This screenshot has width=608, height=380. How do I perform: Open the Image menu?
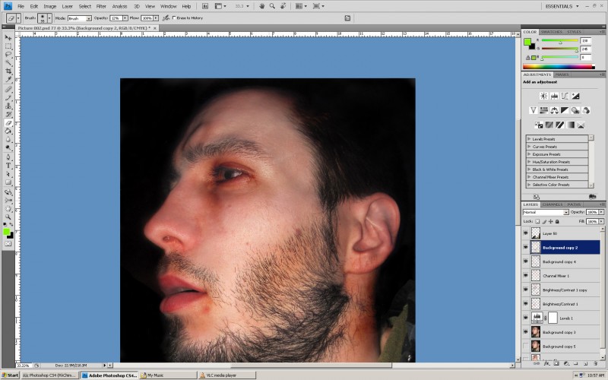(49, 6)
